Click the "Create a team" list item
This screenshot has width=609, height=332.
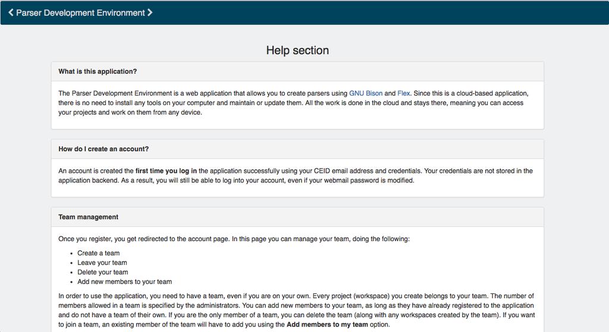tap(98, 253)
